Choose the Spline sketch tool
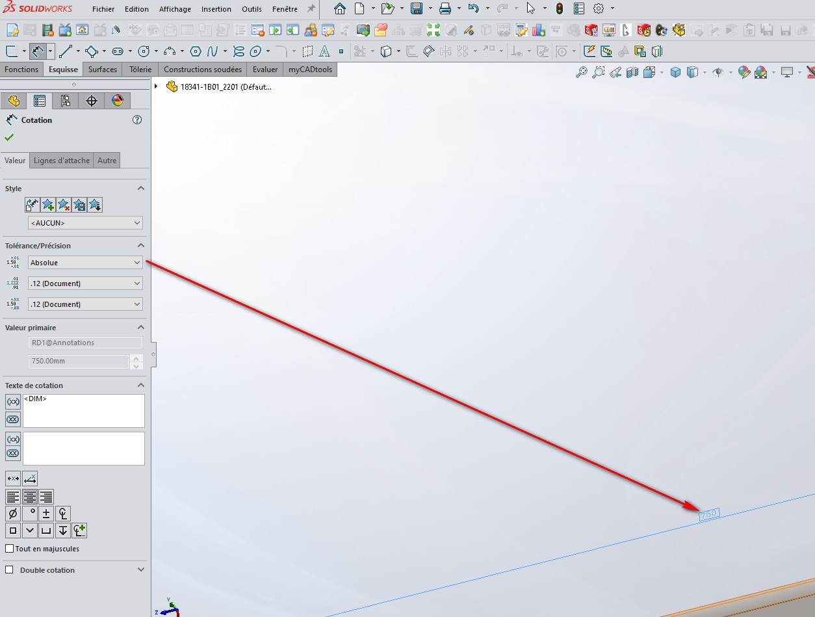 click(212, 51)
